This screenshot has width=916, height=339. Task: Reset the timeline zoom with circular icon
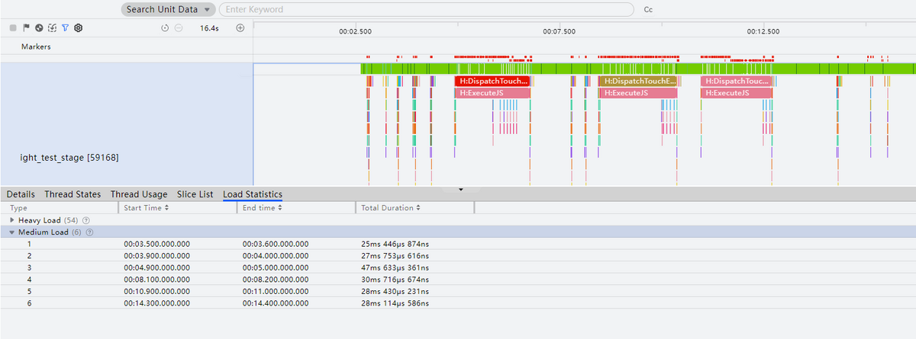165,28
